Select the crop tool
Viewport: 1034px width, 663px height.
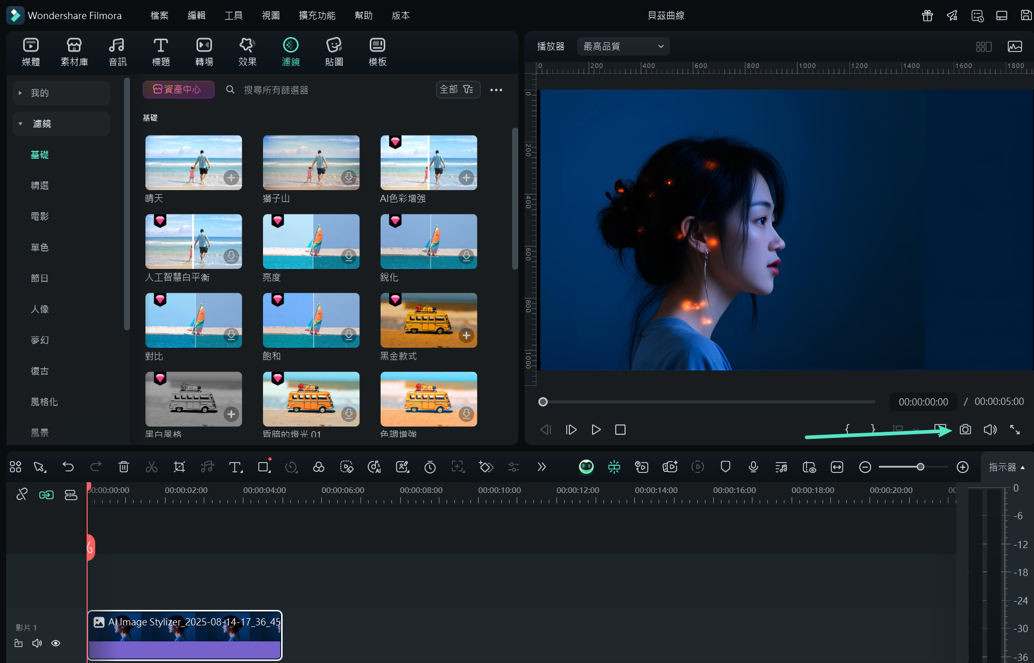[179, 467]
